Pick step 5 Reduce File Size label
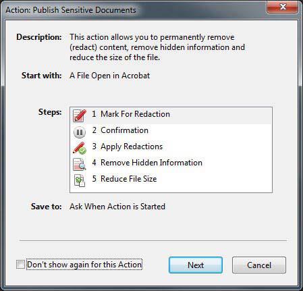The image size is (303, 291). [124, 179]
